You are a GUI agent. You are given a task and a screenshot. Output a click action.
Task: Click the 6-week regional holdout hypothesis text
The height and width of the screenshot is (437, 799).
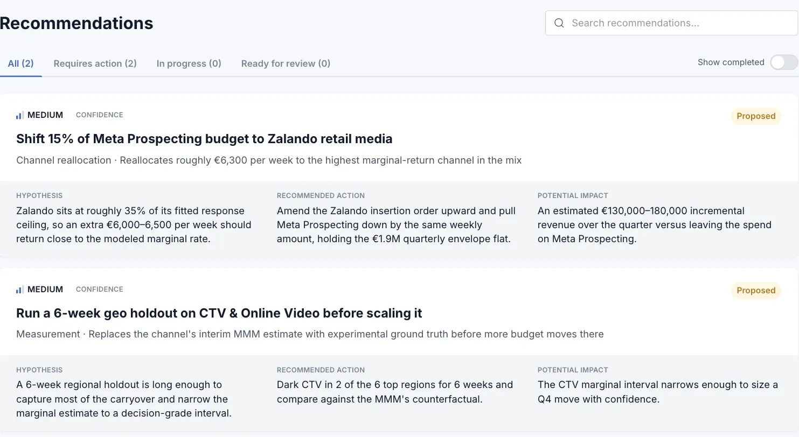click(x=124, y=399)
